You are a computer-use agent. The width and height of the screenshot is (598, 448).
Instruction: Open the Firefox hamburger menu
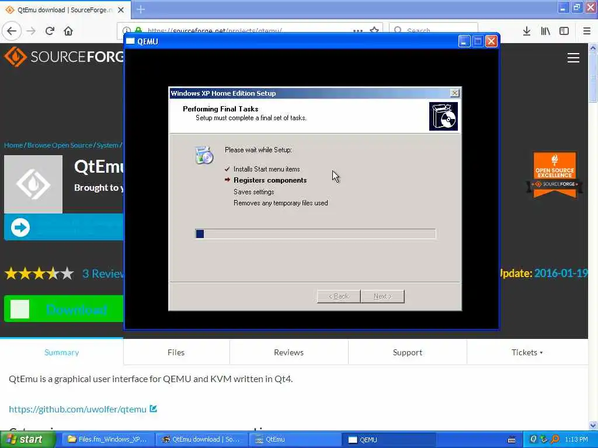click(x=586, y=31)
